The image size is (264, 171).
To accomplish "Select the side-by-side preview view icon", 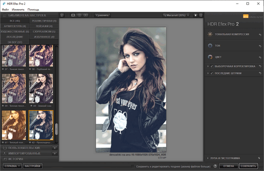I will tap(85, 15).
